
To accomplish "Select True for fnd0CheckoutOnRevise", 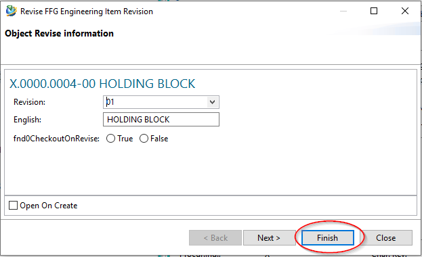I will click(x=110, y=139).
